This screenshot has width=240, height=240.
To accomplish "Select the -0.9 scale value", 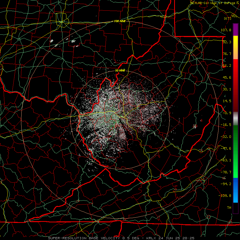I will 227,113.
